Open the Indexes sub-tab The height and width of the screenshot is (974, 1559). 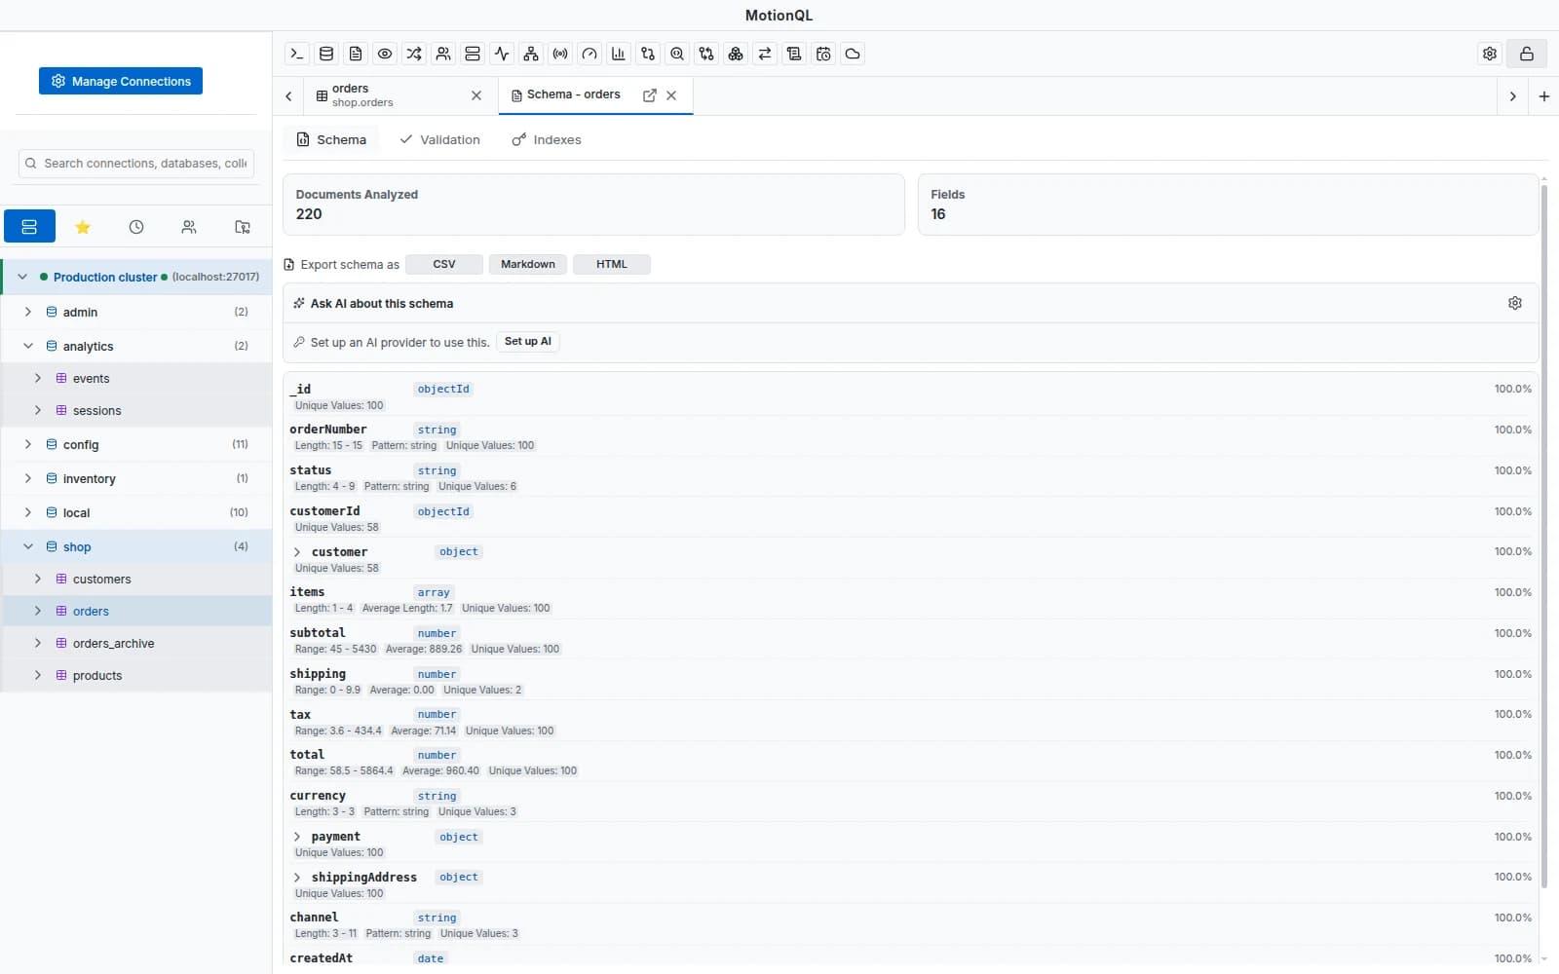pos(547,140)
